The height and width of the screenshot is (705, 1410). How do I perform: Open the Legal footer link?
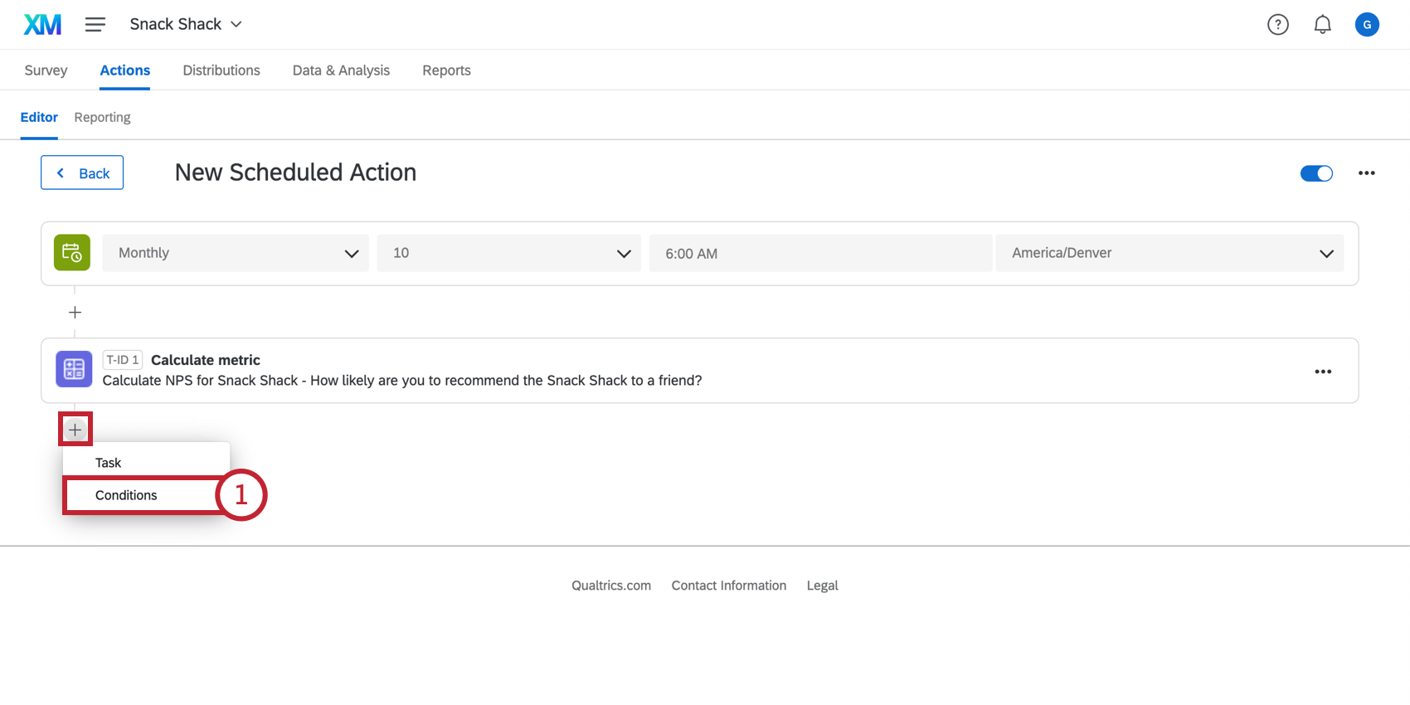point(823,586)
